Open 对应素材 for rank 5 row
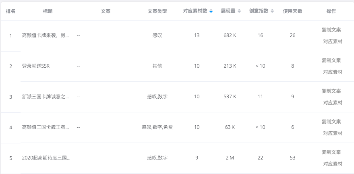 click(333, 164)
